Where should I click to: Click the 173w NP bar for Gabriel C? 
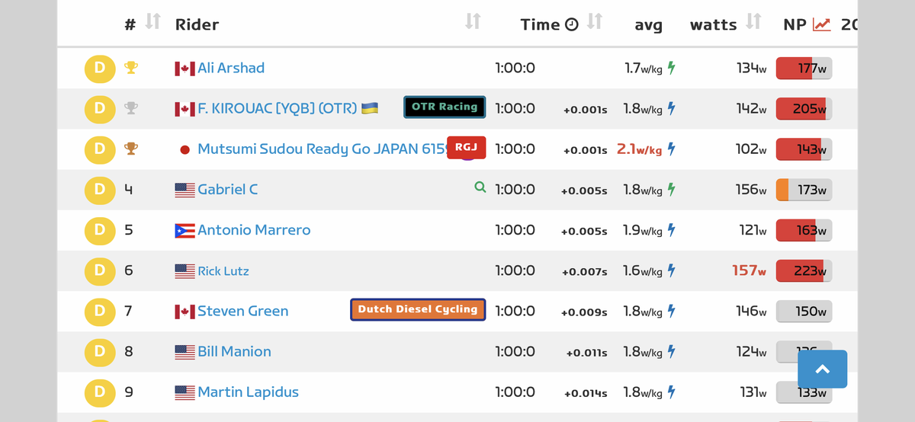(x=804, y=190)
